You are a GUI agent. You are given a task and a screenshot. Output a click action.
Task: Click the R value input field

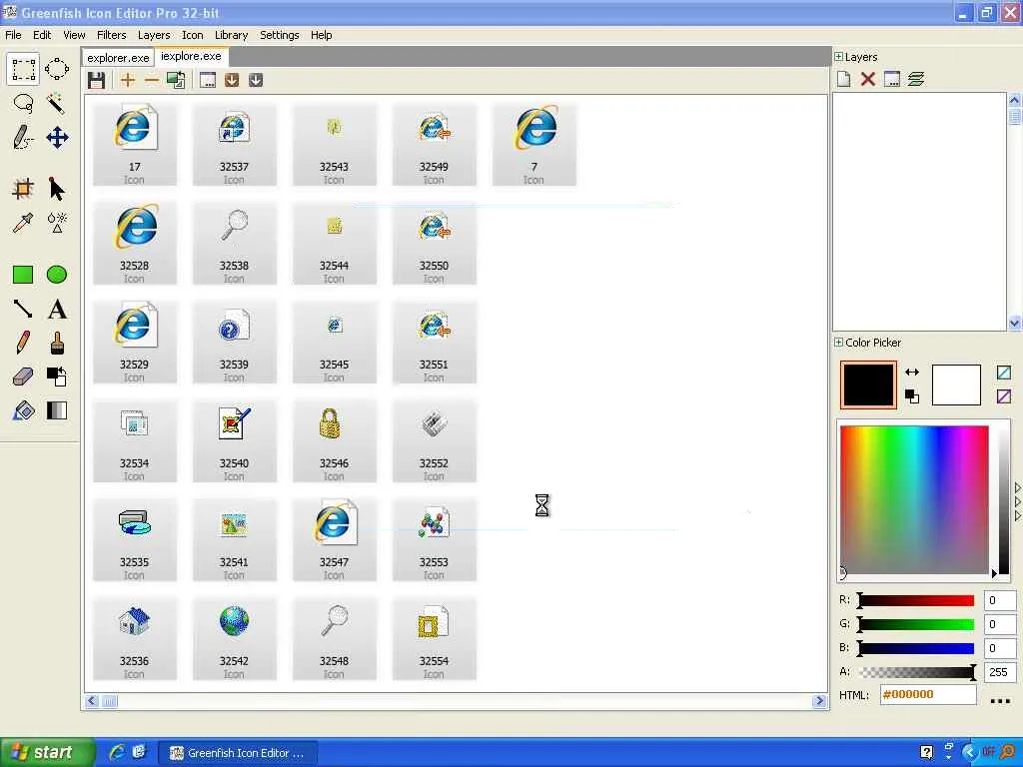(x=999, y=600)
